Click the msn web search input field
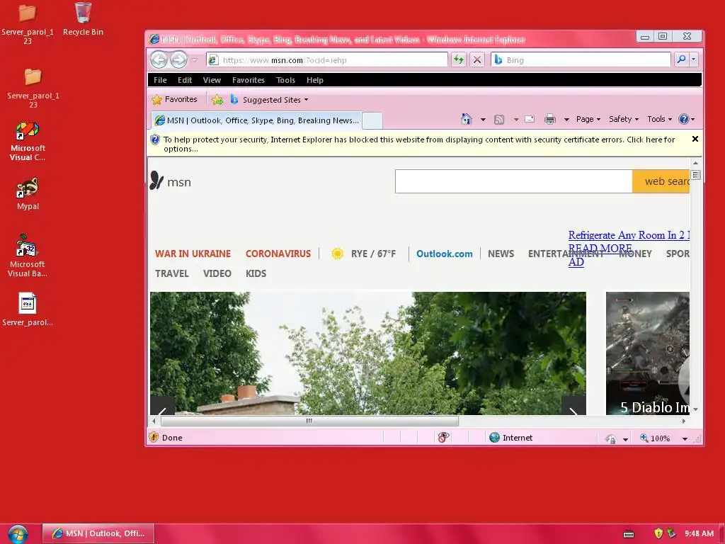 (514, 181)
